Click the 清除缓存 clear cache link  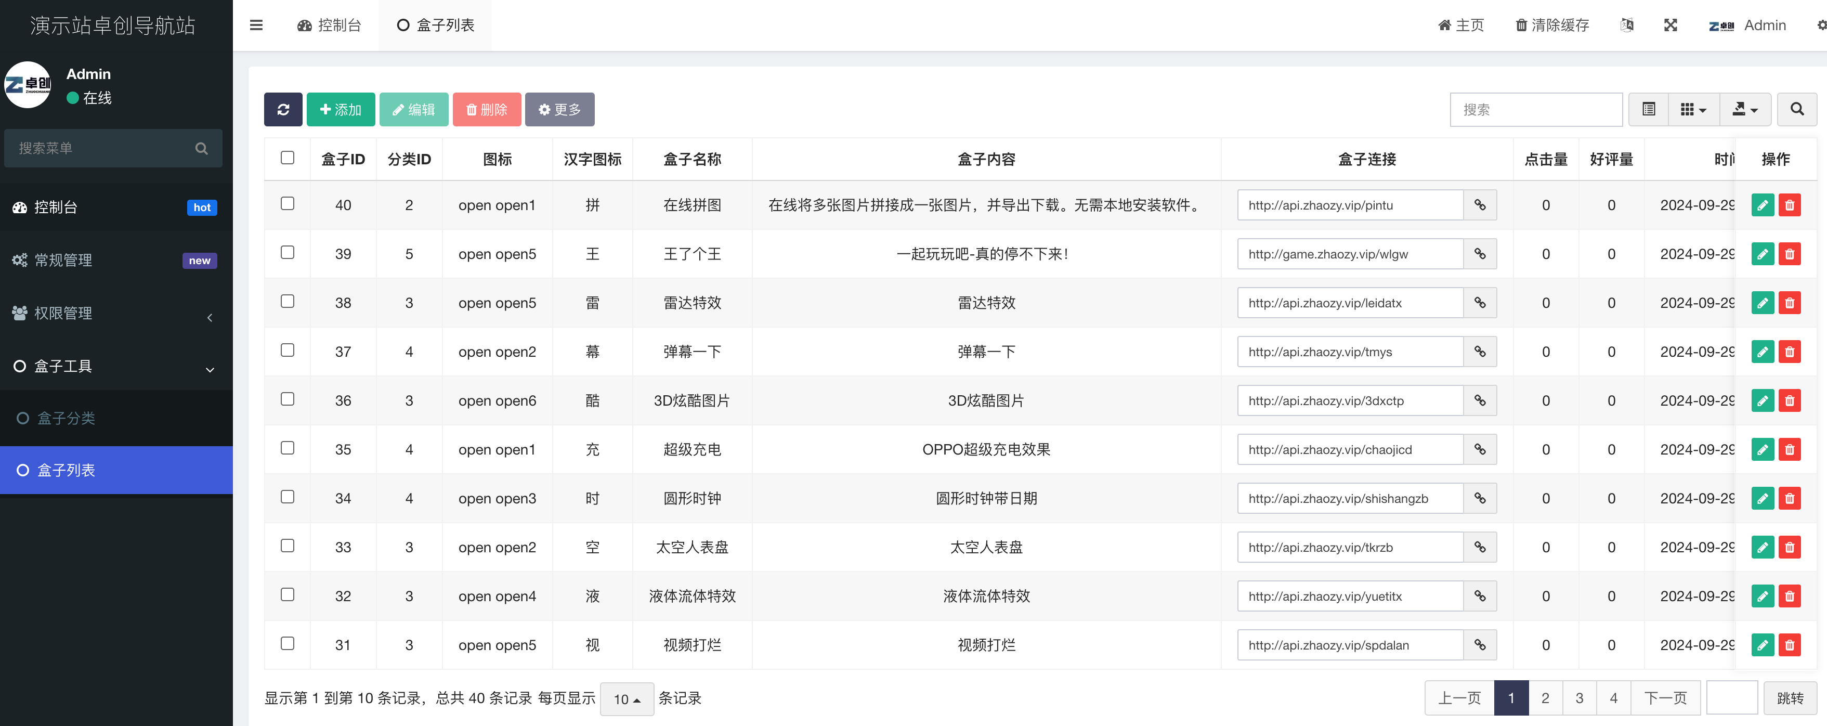coord(1552,25)
